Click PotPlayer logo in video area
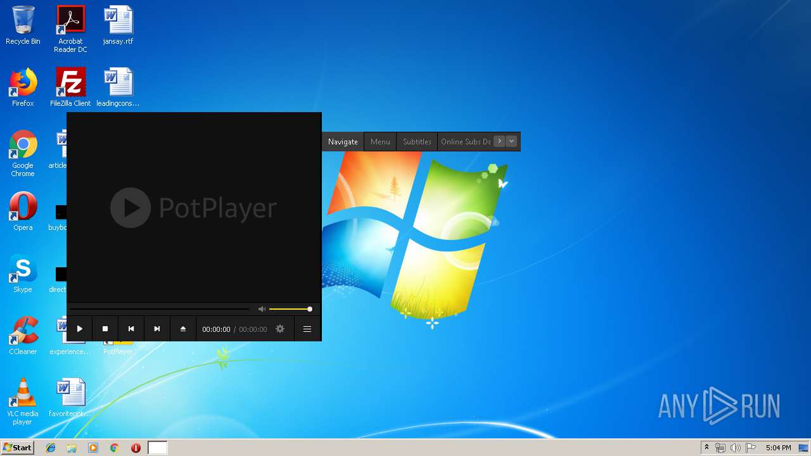811x456 pixels. tap(194, 208)
